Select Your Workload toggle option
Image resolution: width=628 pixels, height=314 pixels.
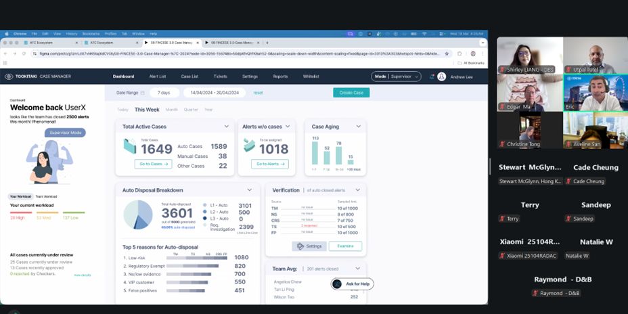pyautogui.click(x=20, y=196)
